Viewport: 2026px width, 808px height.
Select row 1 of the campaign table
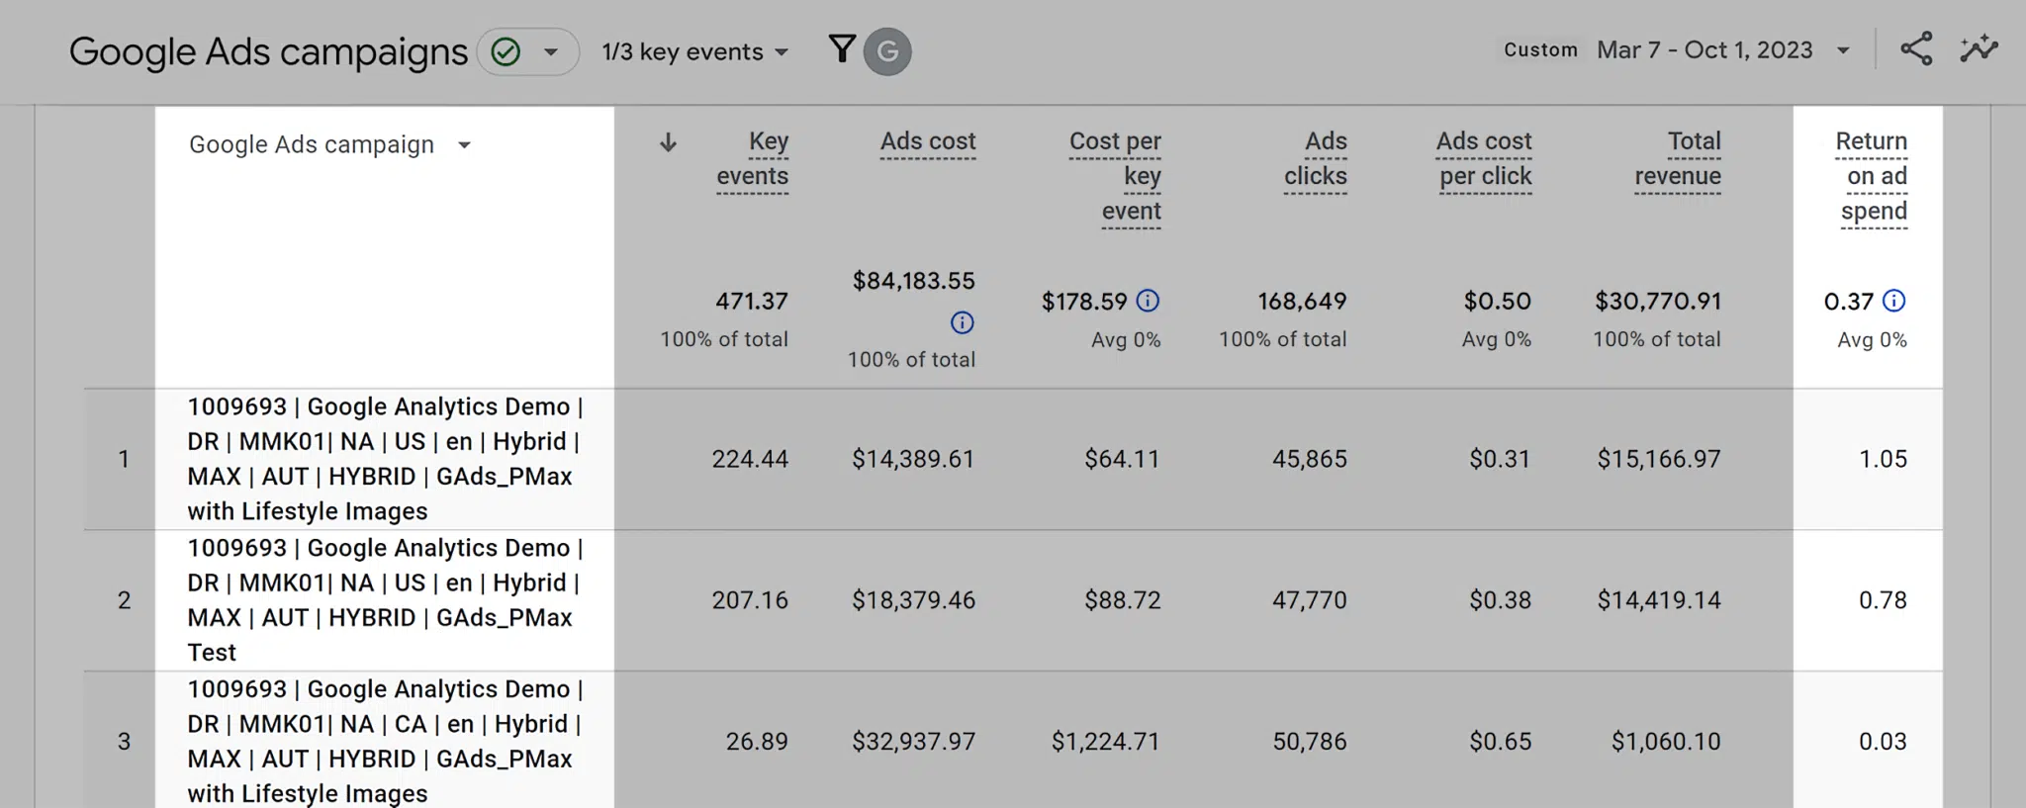click(123, 458)
